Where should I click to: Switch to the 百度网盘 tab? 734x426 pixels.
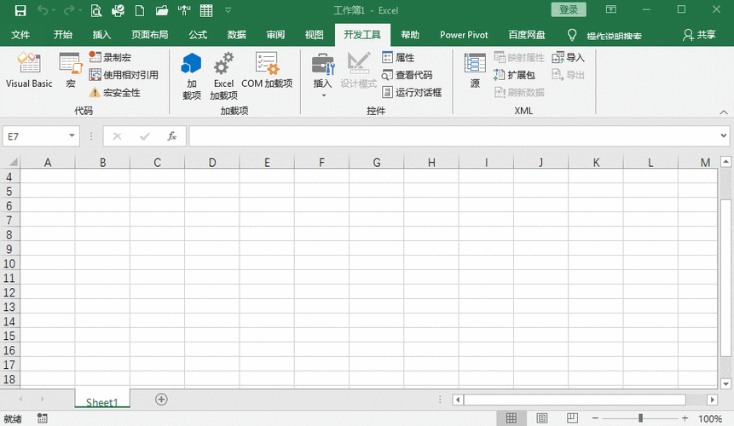coord(527,35)
